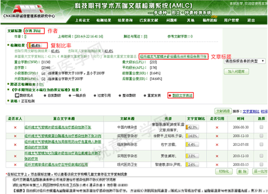Click the upload time value 2014-9-22
Screen dimensions: 268x194
[89, 36]
